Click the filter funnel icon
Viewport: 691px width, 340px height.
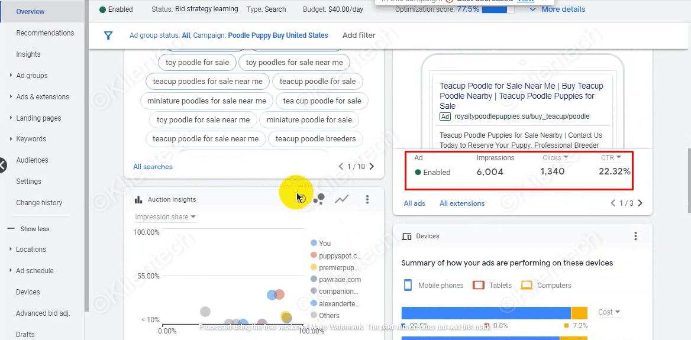click(108, 35)
